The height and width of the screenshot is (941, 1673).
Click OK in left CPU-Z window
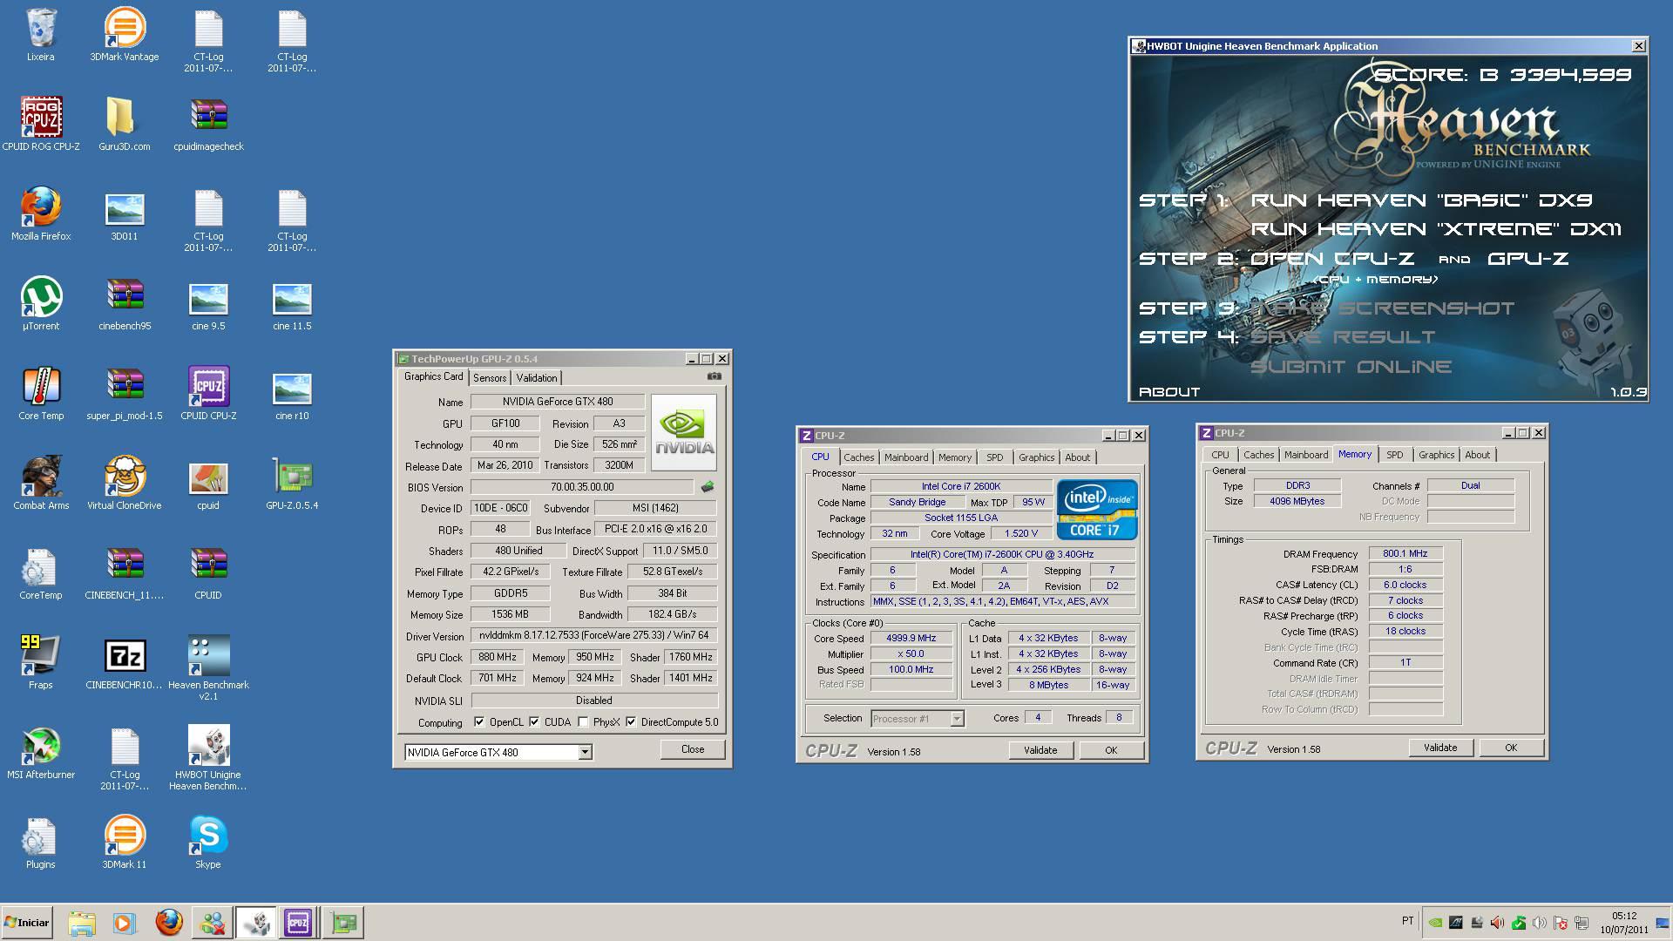pos(1111,750)
